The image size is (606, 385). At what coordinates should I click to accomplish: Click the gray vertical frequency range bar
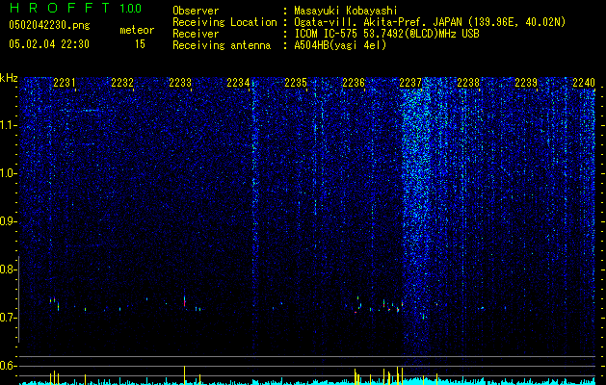19,299
